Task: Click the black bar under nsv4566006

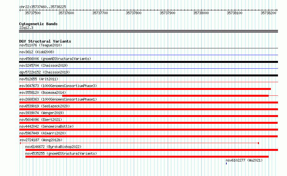Action: coord(148,62)
